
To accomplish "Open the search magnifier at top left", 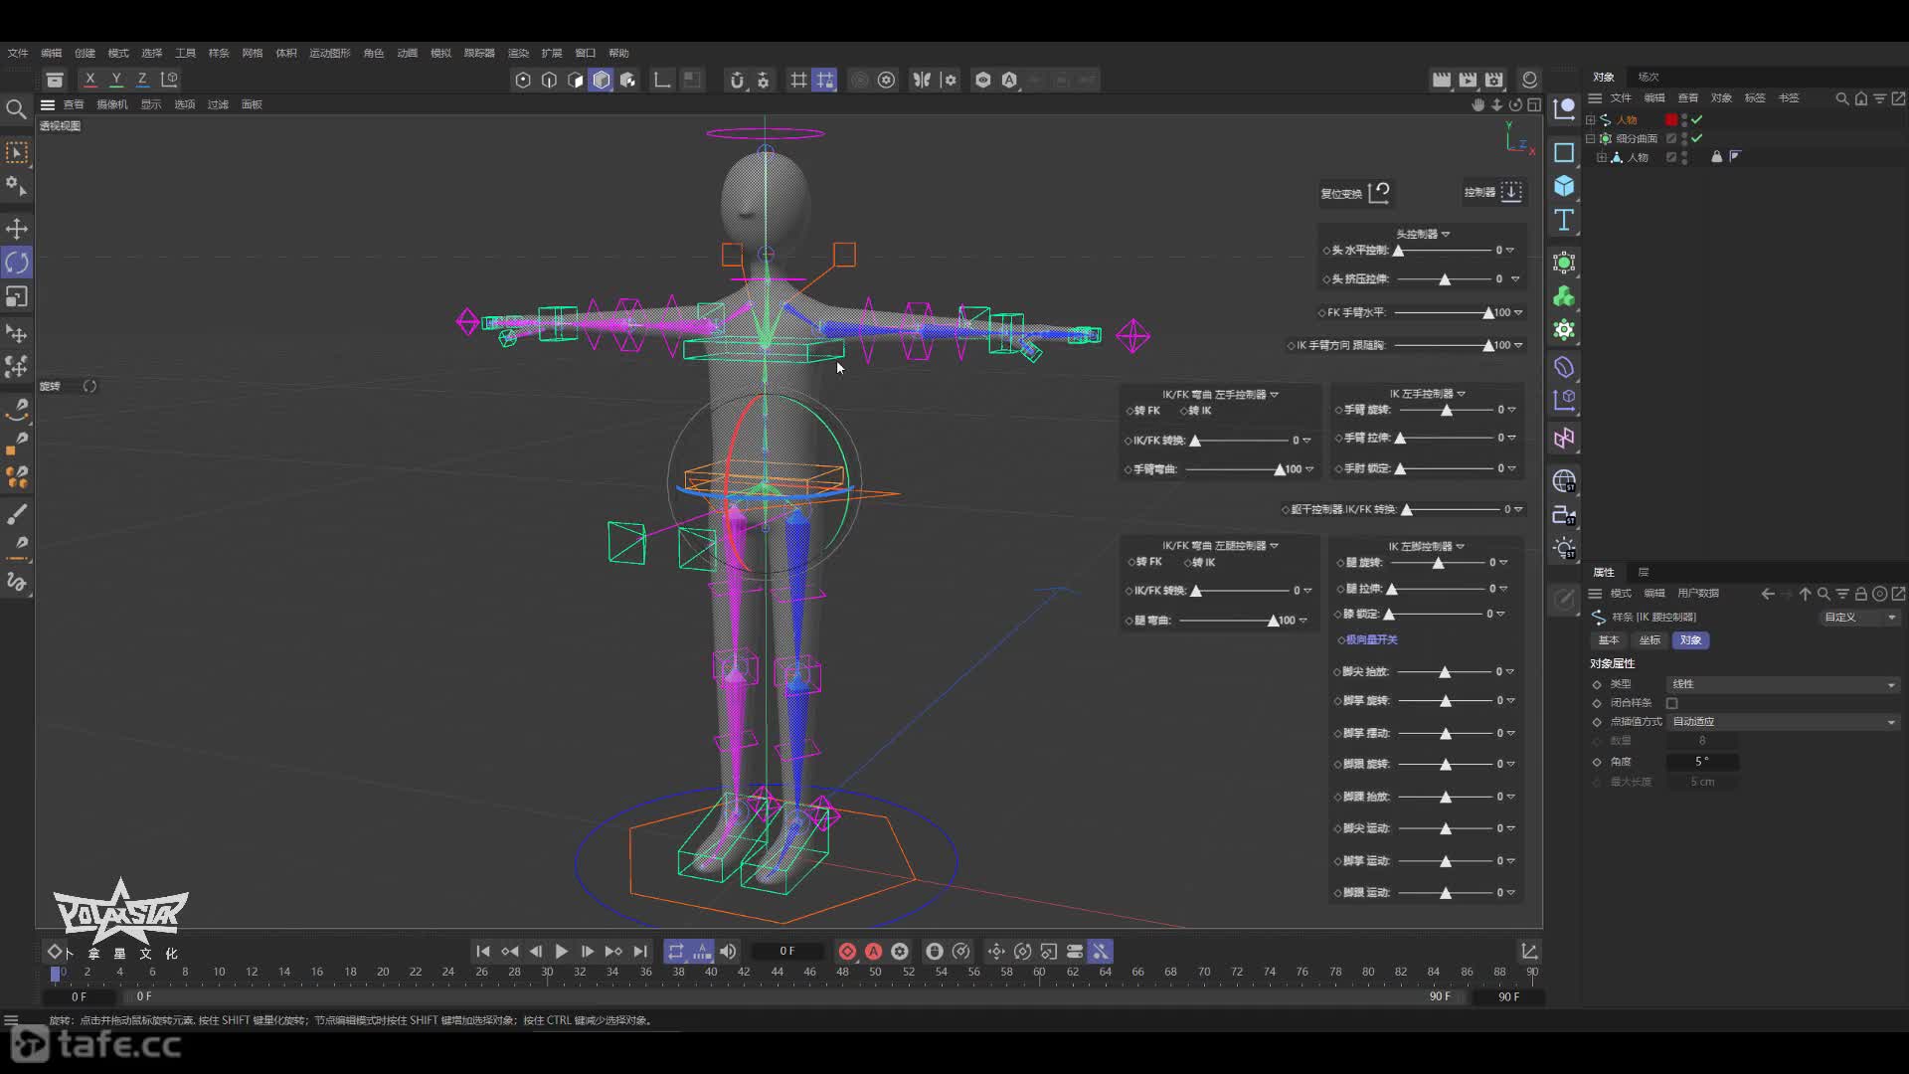I will click(x=16, y=108).
